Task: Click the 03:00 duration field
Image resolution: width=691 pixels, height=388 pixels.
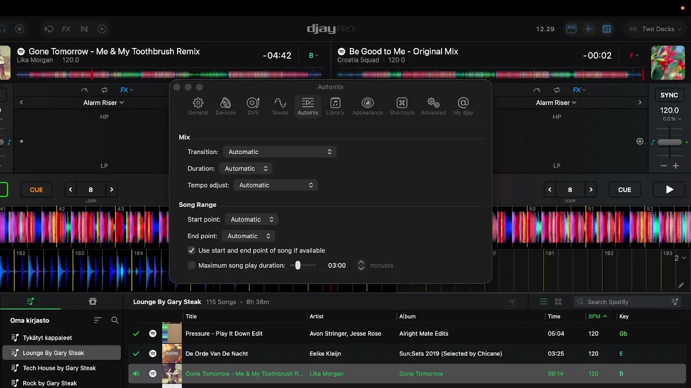Action: tap(337, 265)
